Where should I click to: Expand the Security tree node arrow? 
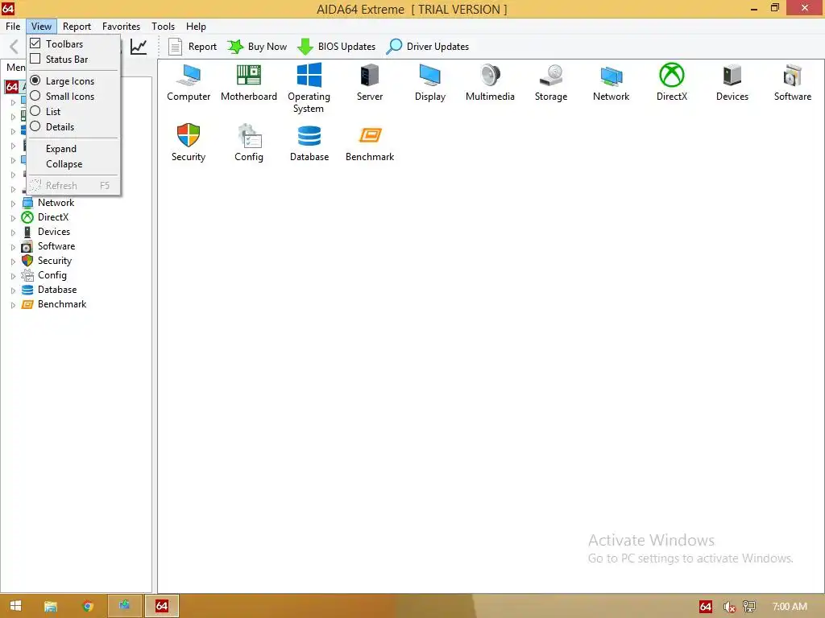pos(13,262)
